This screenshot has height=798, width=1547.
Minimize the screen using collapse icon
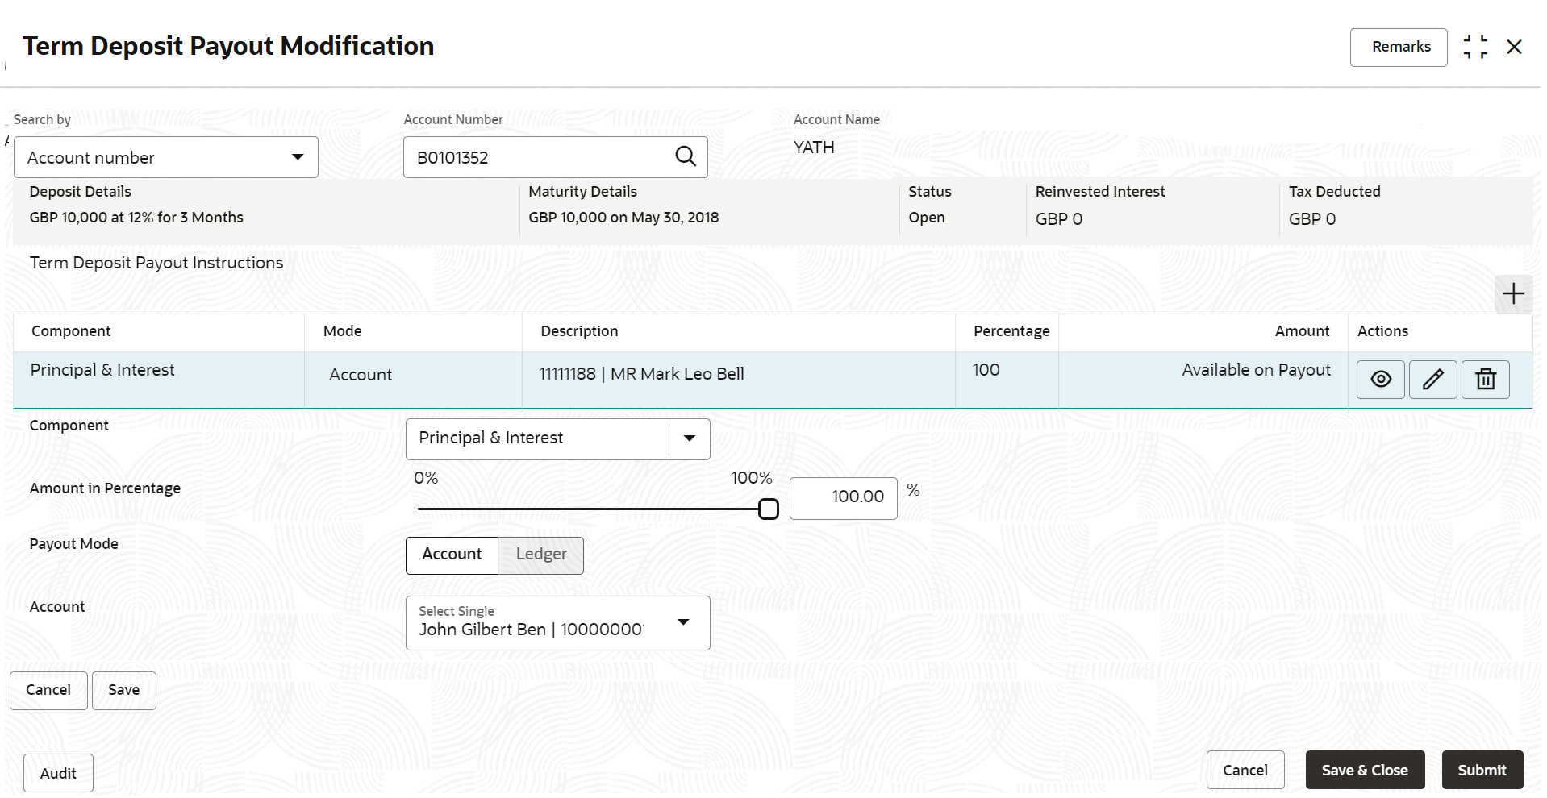click(x=1475, y=47)
